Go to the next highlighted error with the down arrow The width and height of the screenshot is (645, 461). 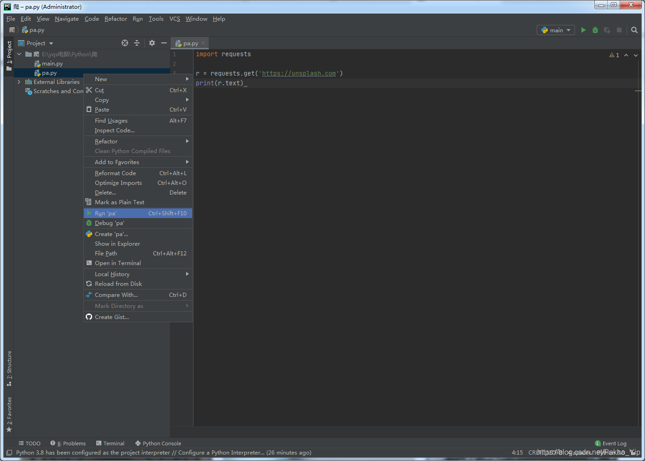[x=636, y=55]
